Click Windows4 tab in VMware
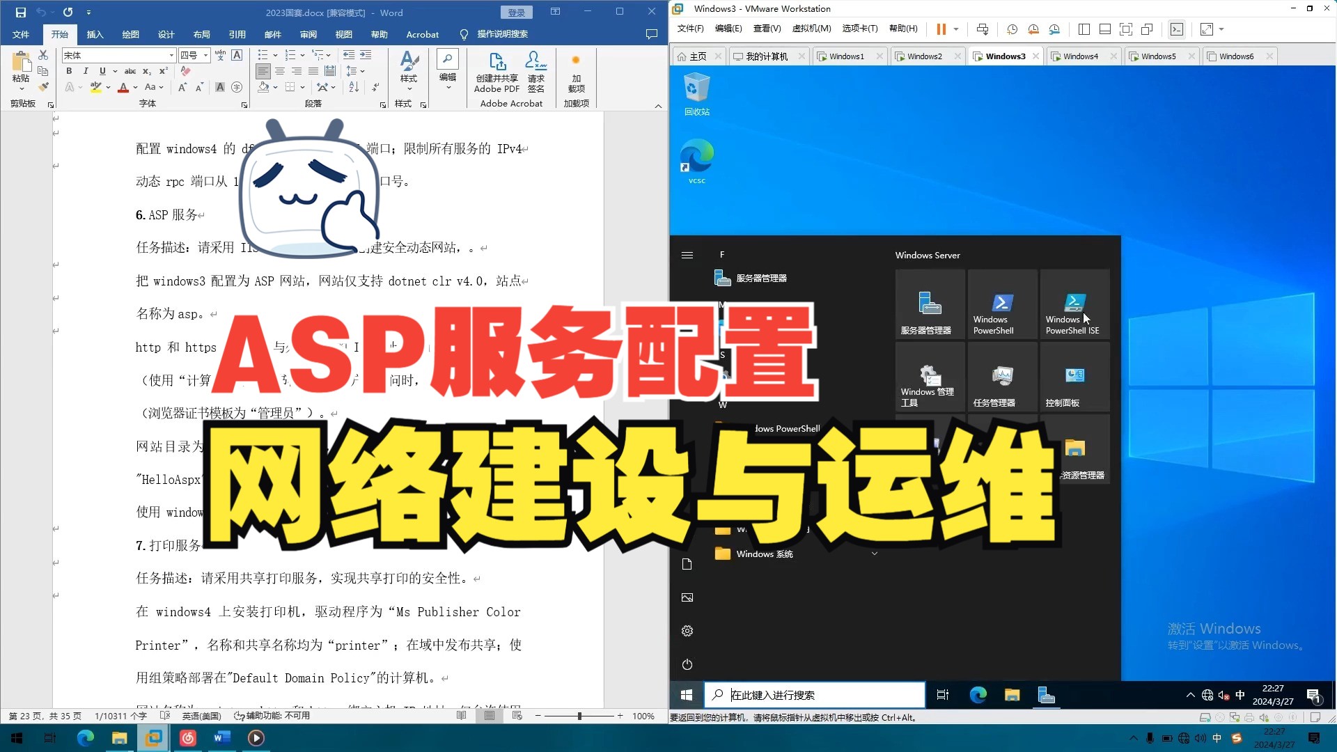The height and width of the screenshot is (752, 1337). coord(1081,56)
